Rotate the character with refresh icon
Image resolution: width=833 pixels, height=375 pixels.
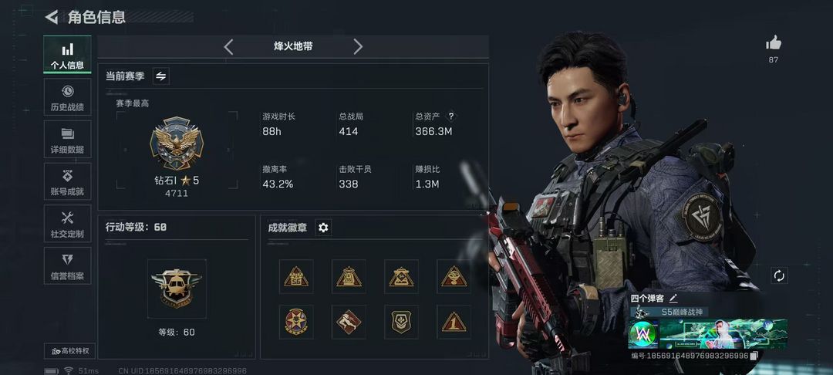[779, 275]
